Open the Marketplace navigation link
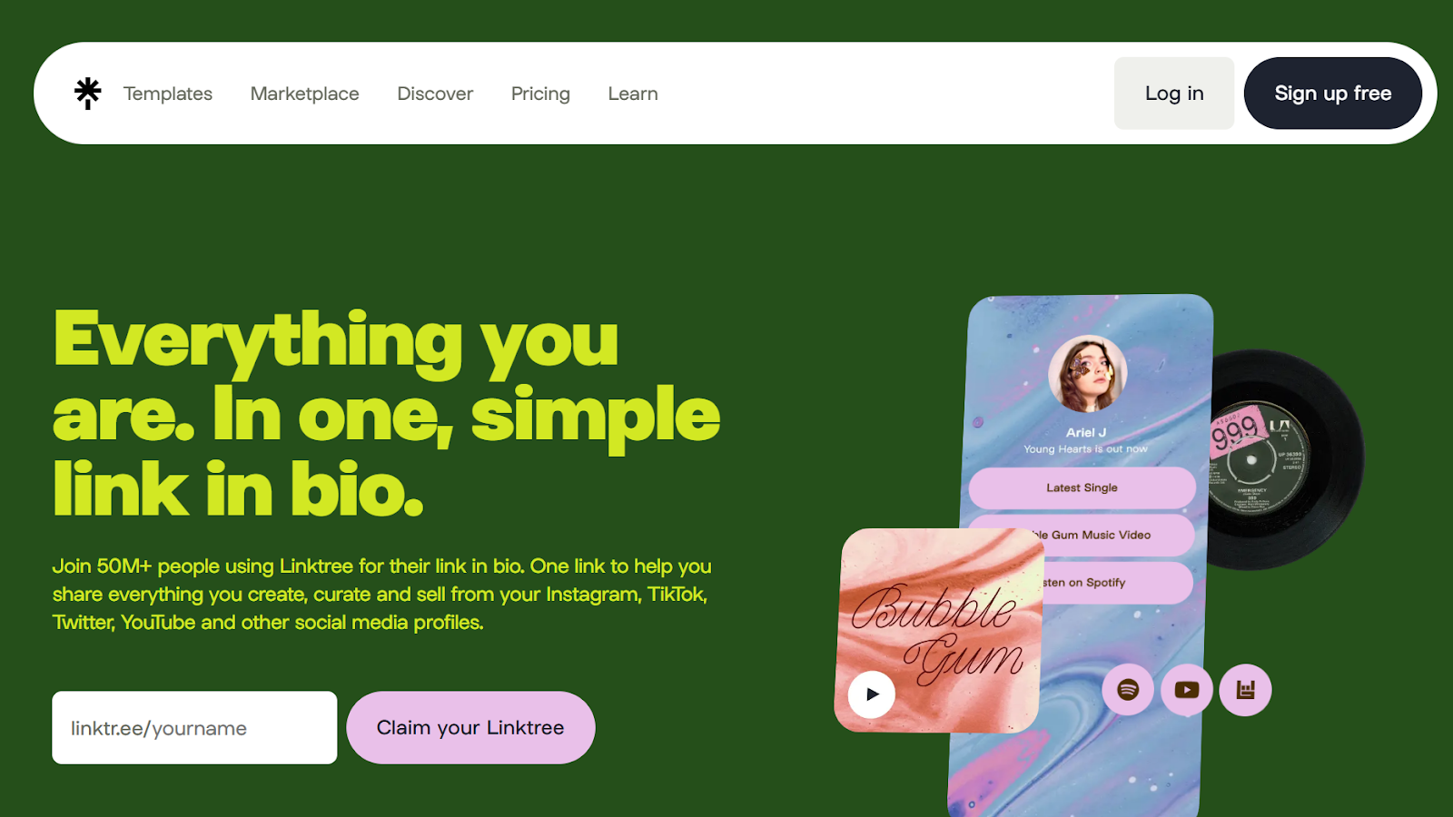 click(305, 94)
